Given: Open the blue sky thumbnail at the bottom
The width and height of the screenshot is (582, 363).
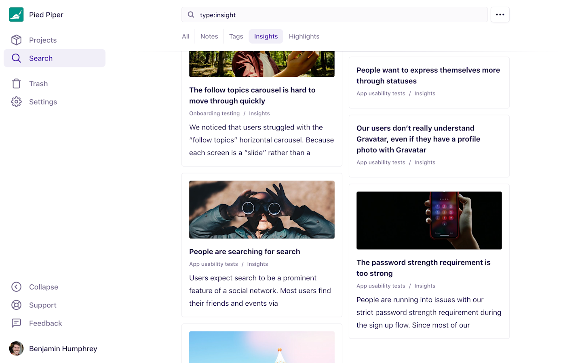Looking at the screenshot, I should click(x=262, y=347).
